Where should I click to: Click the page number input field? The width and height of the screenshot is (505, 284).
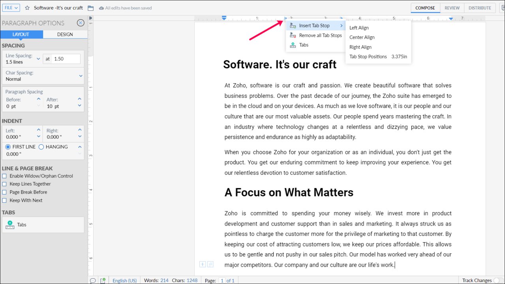222,280
